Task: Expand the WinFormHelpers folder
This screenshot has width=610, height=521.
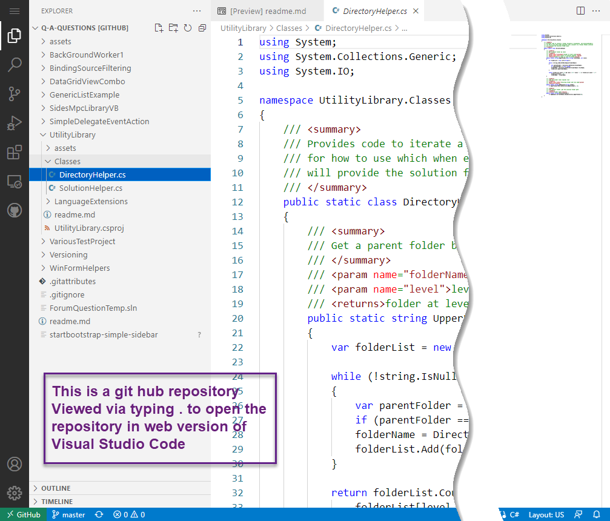Action: click(120, 268)
